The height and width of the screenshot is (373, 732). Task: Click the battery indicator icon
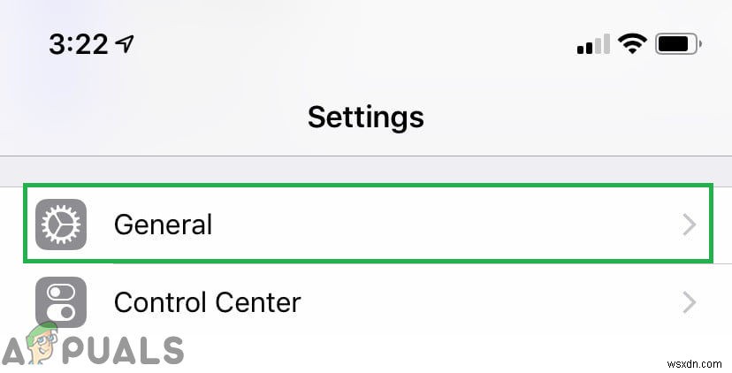678,42
